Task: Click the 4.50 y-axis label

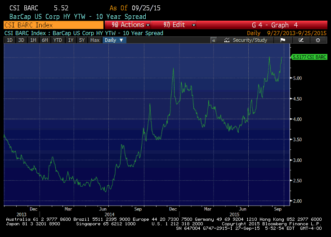Action: 297,99
